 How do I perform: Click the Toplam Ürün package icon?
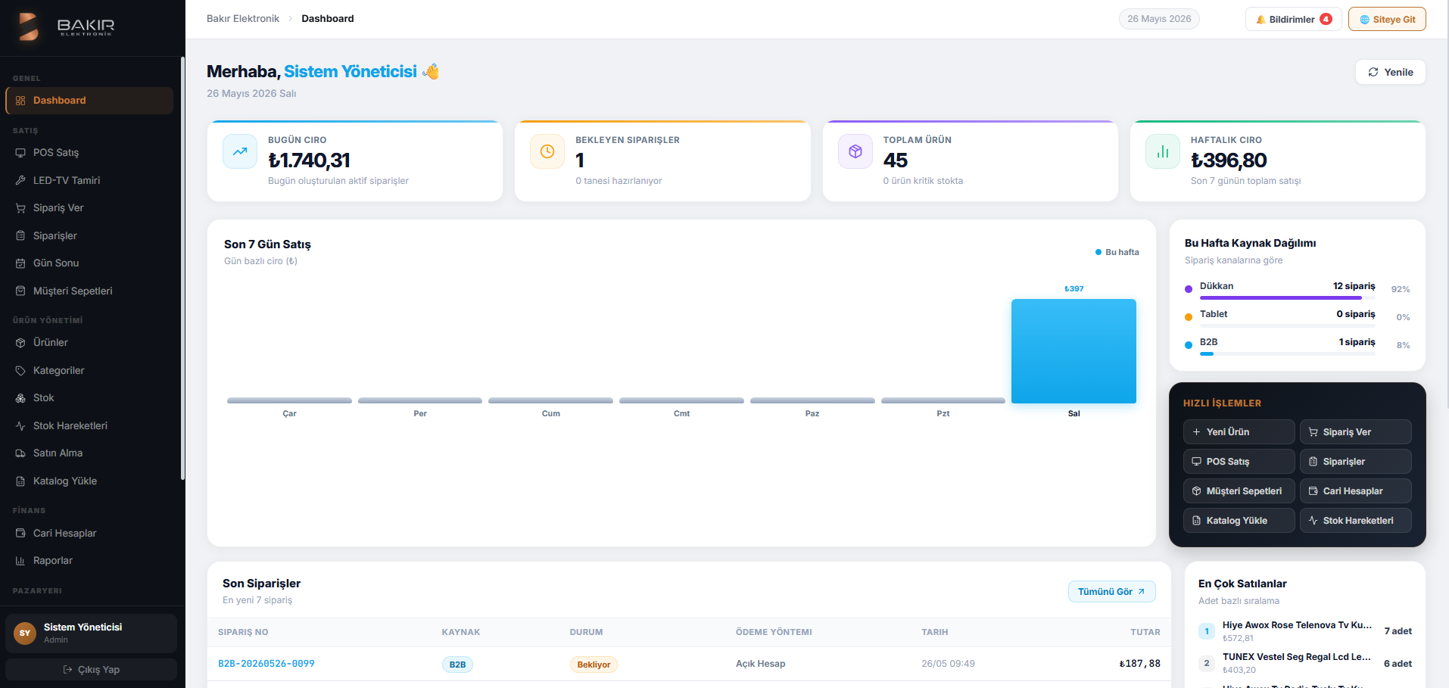tap(855, 151)
